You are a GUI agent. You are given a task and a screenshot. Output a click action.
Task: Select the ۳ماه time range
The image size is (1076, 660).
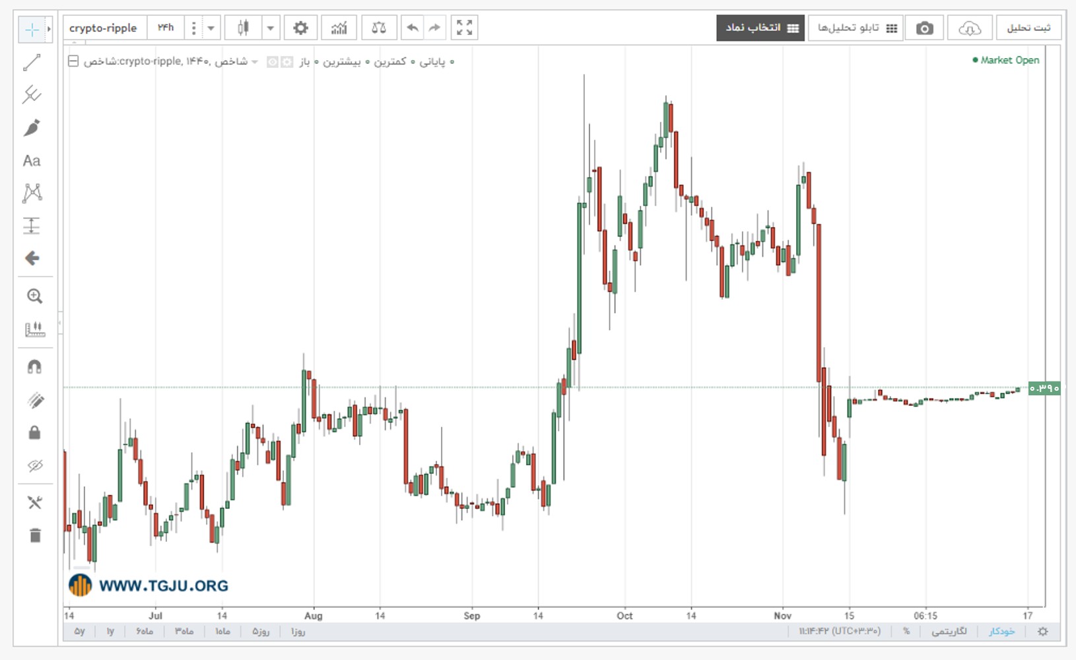[184, 632]
